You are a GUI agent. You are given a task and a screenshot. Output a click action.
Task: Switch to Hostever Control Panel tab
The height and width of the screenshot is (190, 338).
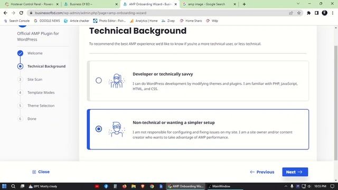point(32,4)
